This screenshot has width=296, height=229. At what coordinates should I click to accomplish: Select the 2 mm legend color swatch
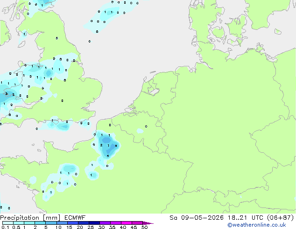pyautogui.click(x=40, y=223)
